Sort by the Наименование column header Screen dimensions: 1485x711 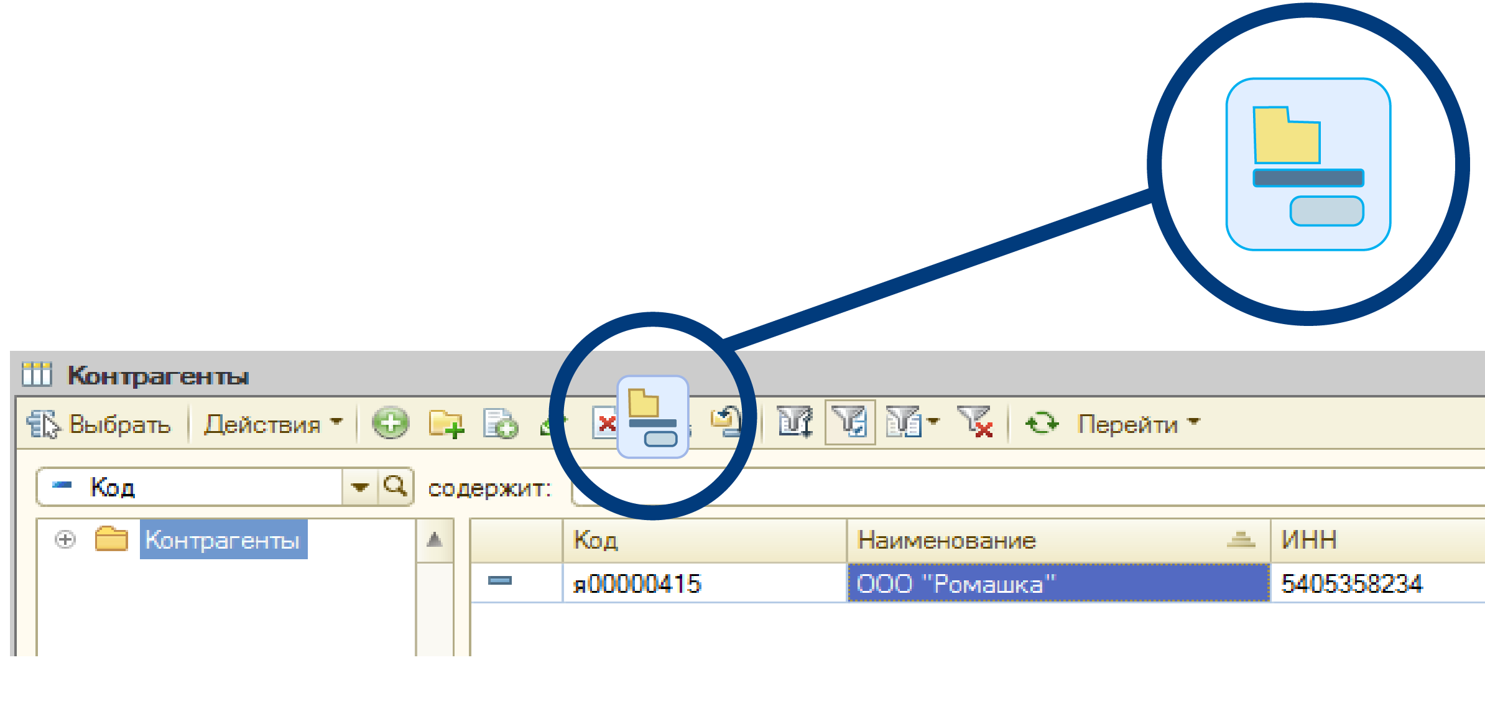[x=946, y=540]
